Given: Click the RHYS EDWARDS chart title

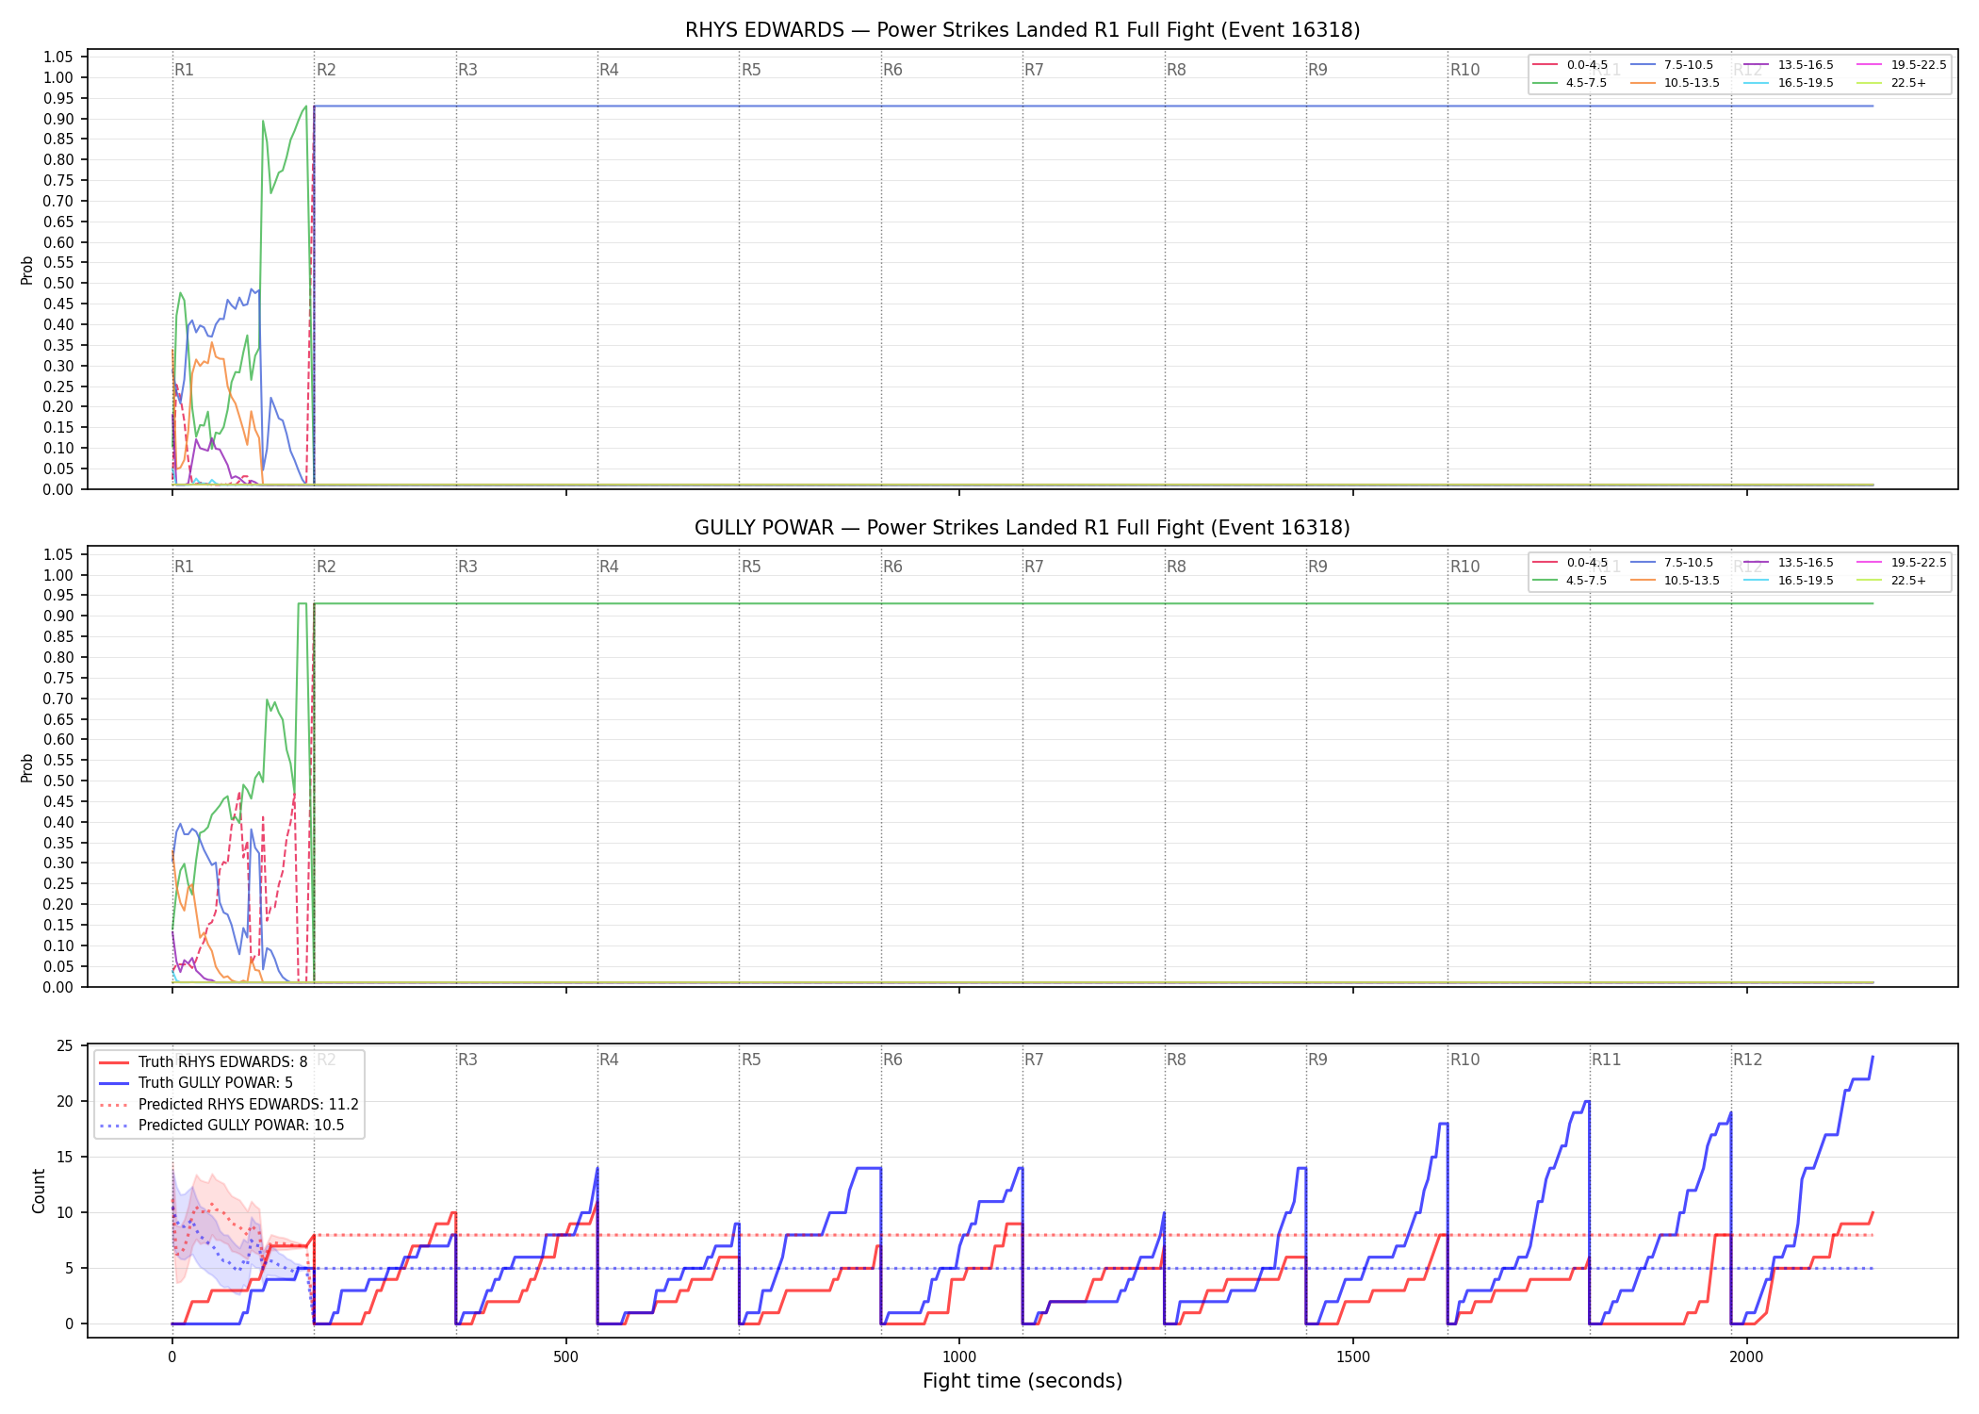Looking at the screenshot, I should point(1022,30).
